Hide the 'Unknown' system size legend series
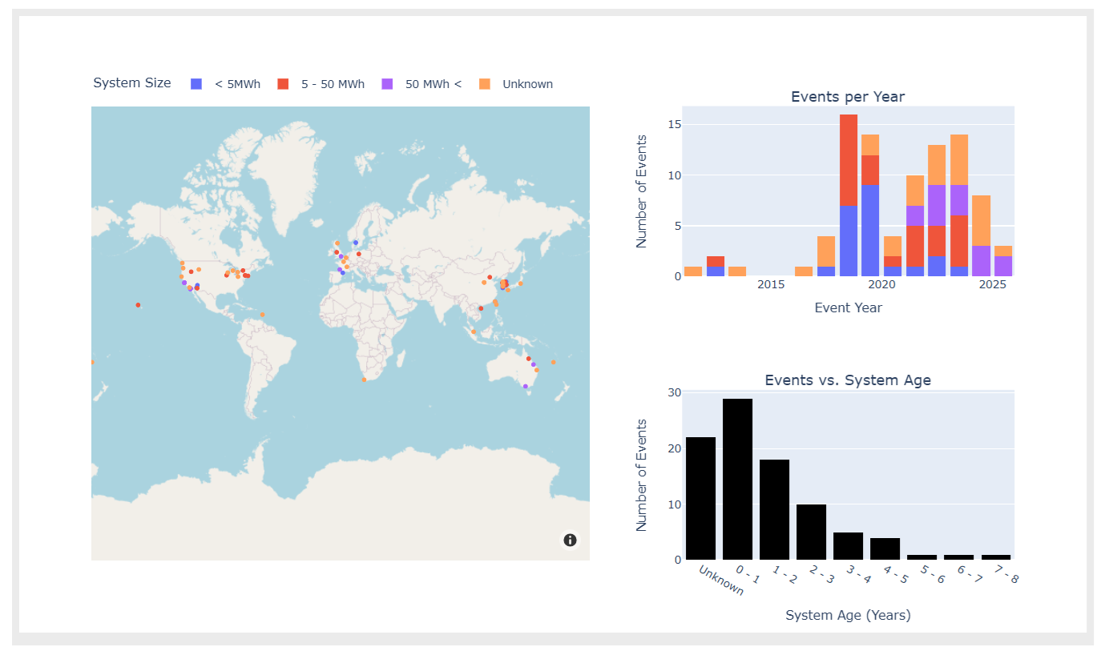 (x=527, y=84)
